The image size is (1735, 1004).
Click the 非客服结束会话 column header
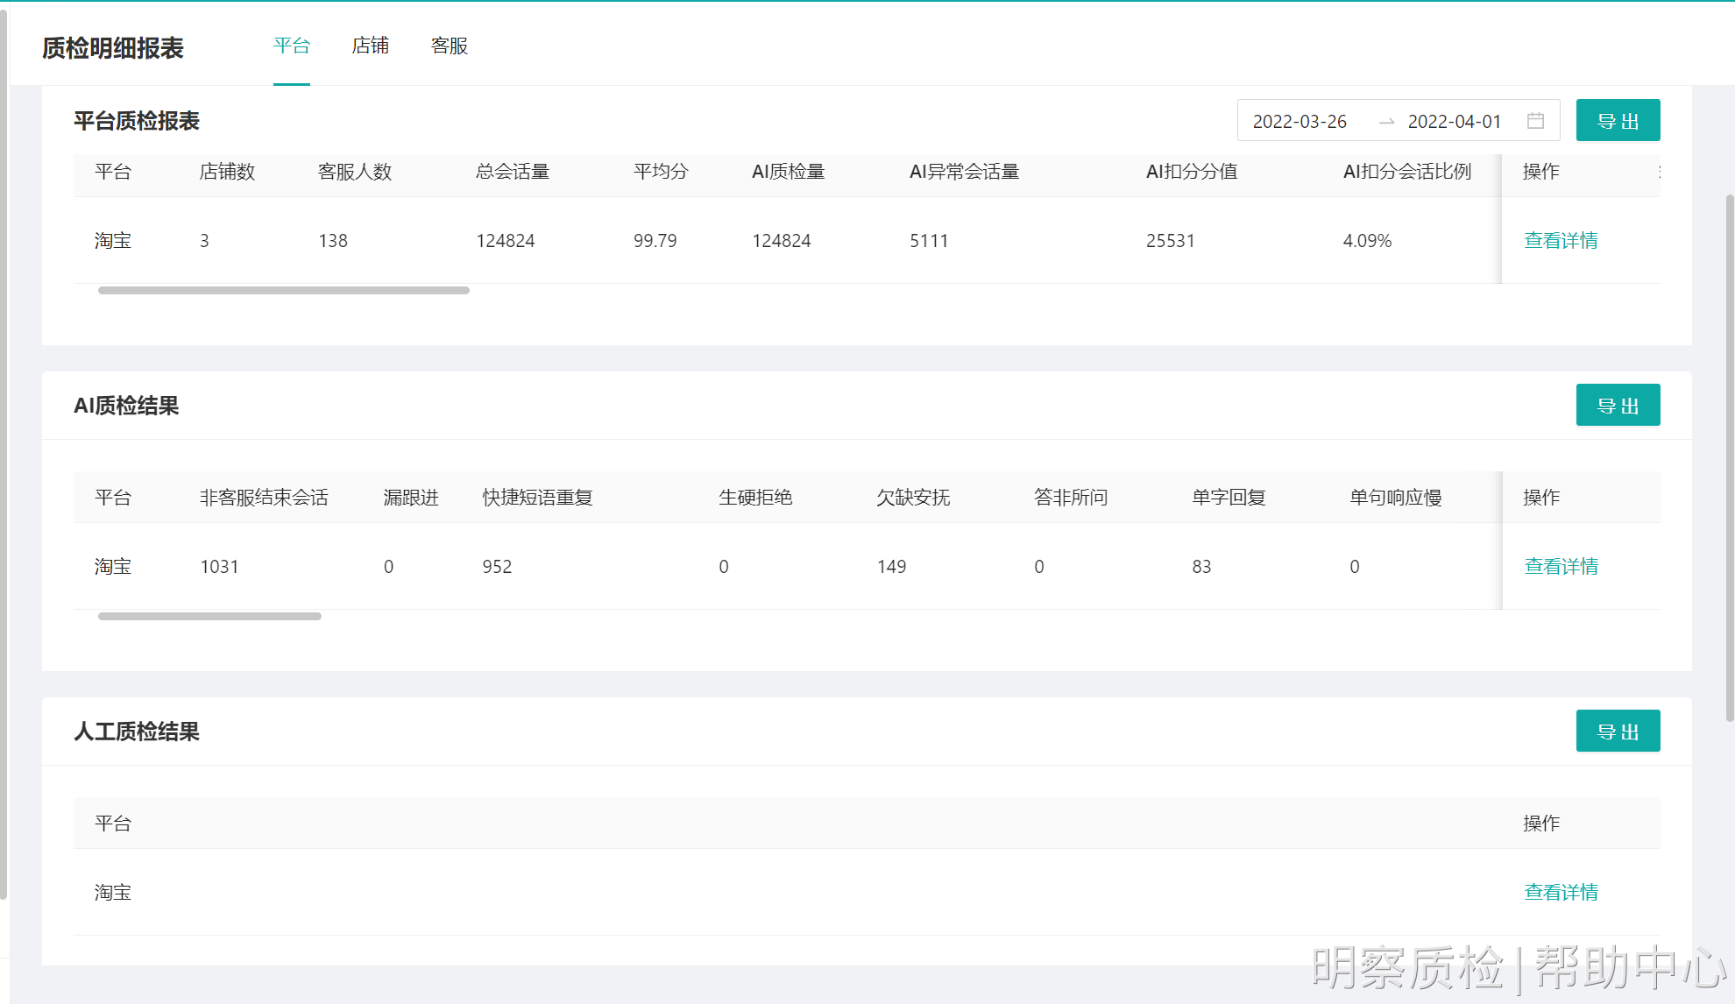point(264,498)
